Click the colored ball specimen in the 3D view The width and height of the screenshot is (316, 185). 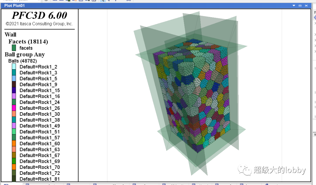tap(191, 95)
